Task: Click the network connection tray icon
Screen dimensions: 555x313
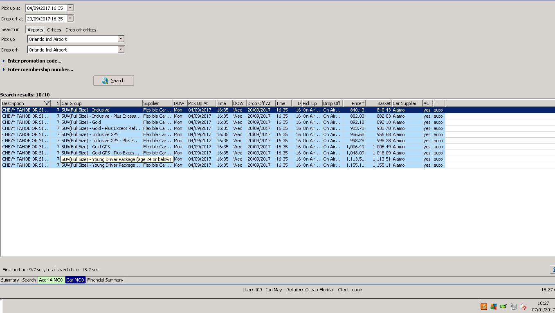Action: (513, 306)
